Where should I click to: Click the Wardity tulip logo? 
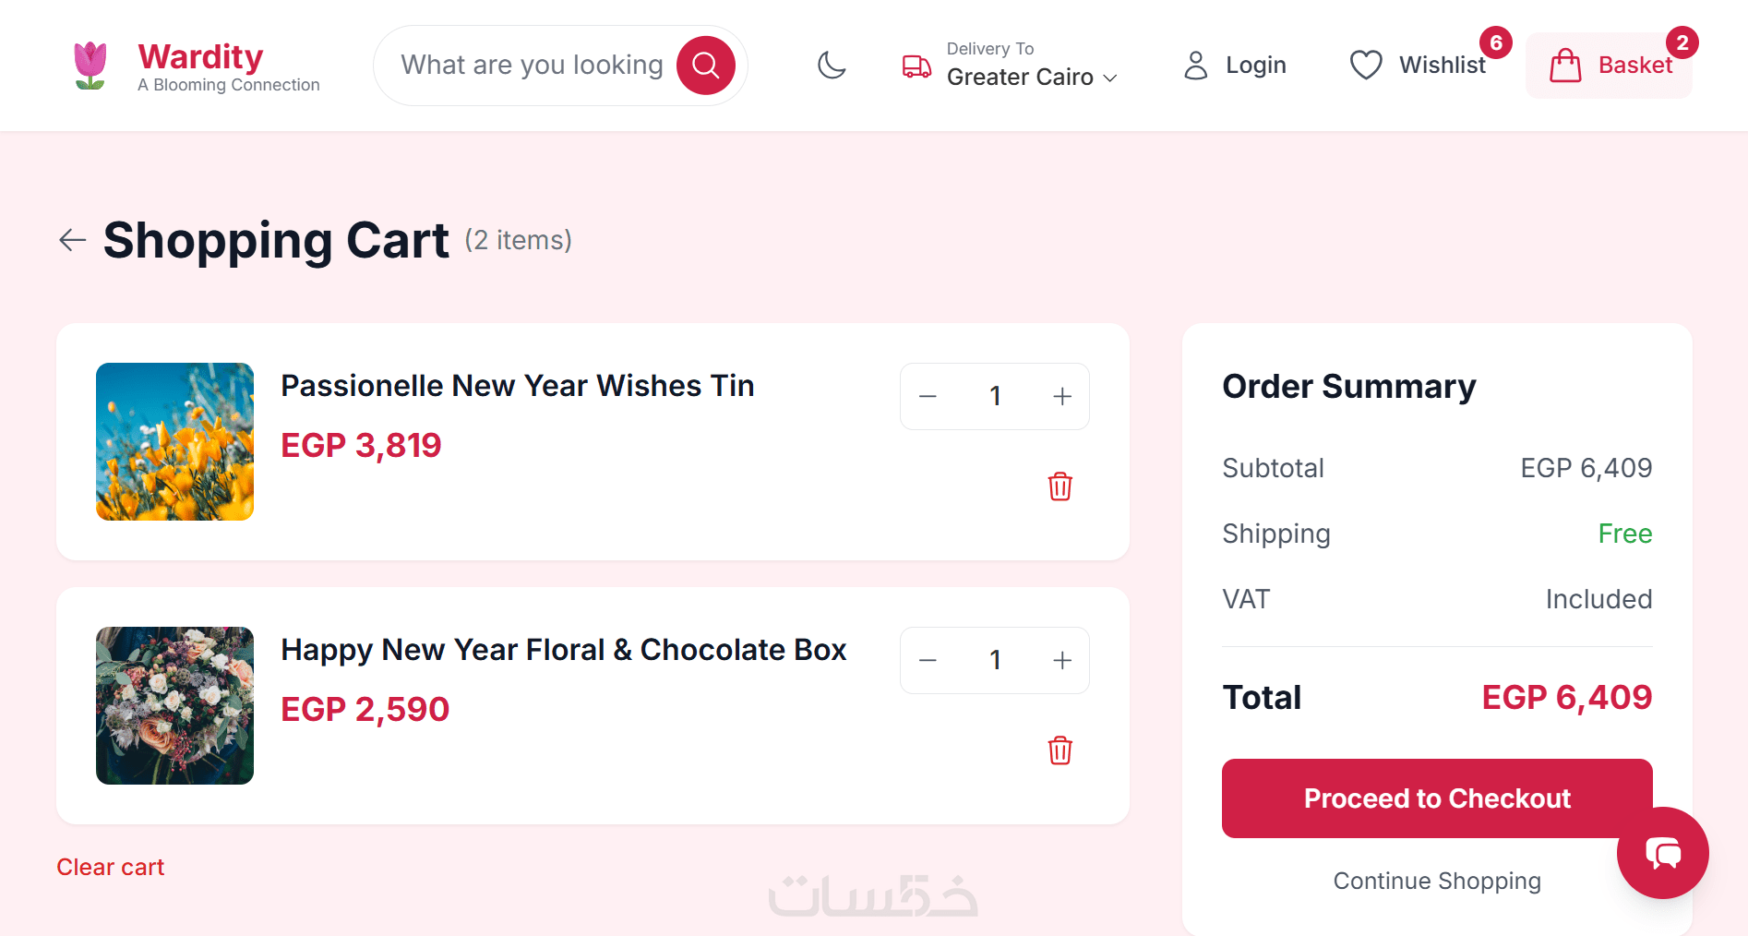[x=90, y=66]
